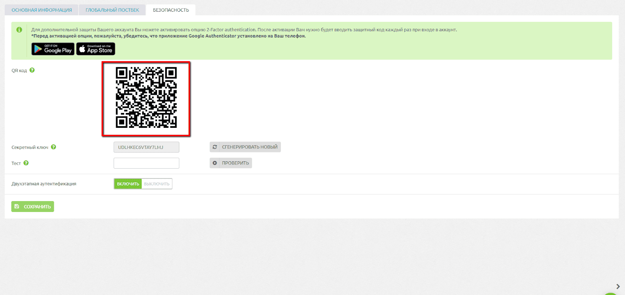Expand the chevron arrow at bottom right
This screenshot has height=295, width=625.
coord(618,286)
